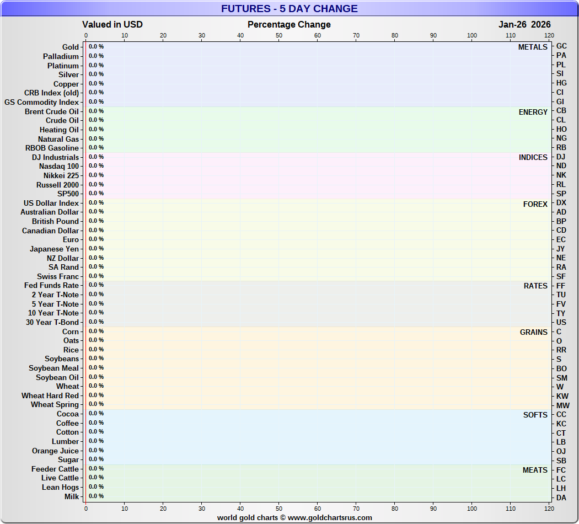Click the RATES section heading

point(535,286)
